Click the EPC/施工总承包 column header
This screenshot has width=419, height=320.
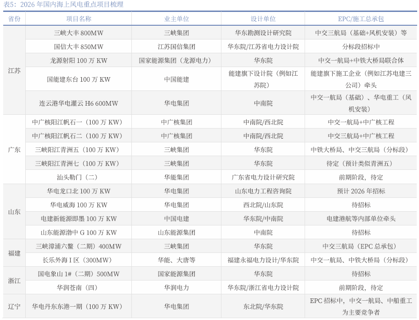point(361,19)
